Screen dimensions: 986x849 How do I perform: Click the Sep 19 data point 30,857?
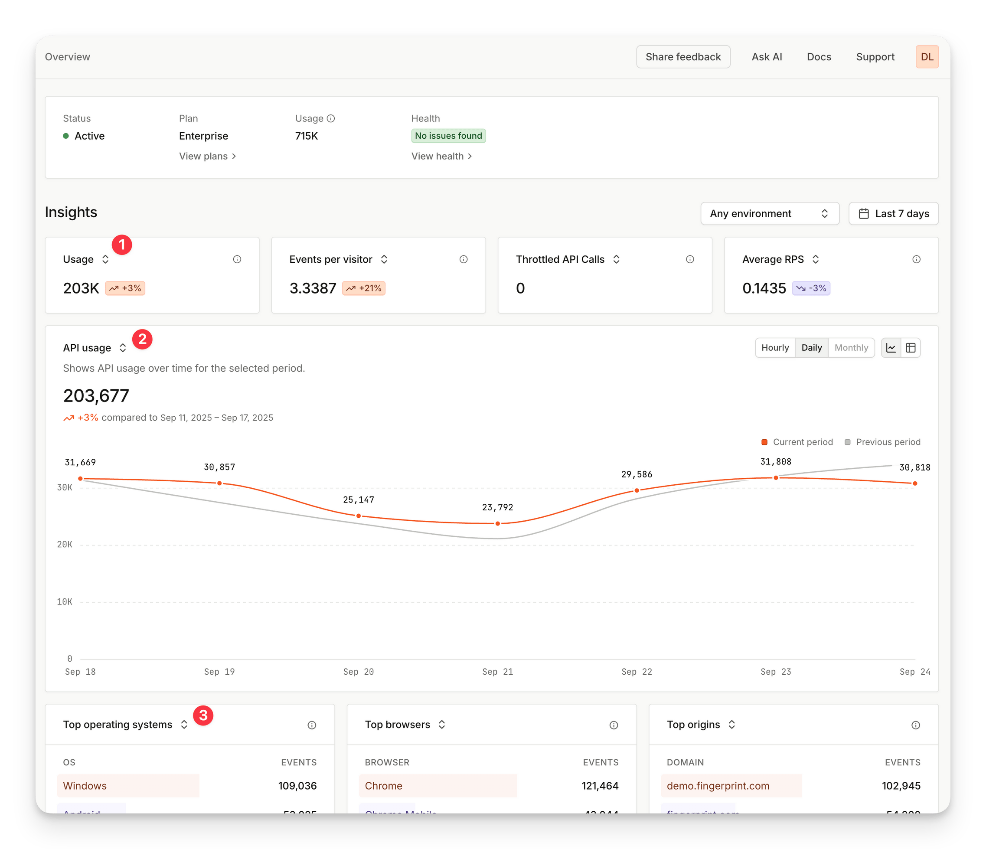tap(219, 483)
